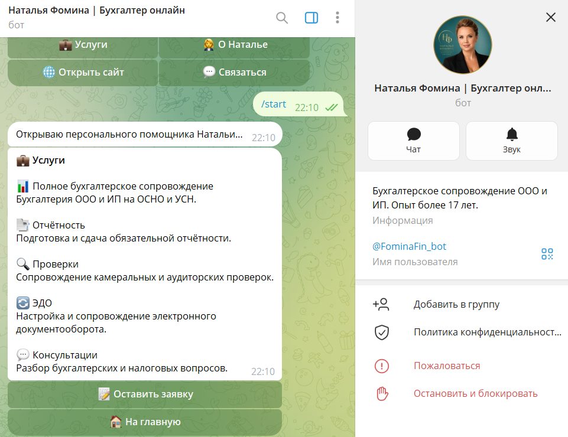Click the document emoji next to Отчётность
The height and width of the screenshot is (437, 568).
[23, 225]
